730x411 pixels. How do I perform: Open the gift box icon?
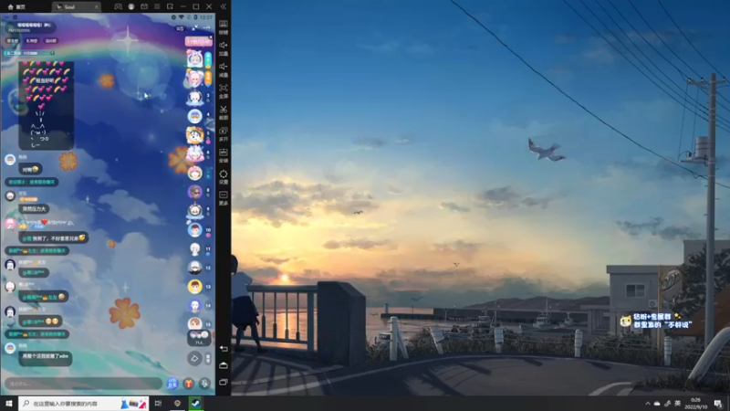tap(188, 384)
